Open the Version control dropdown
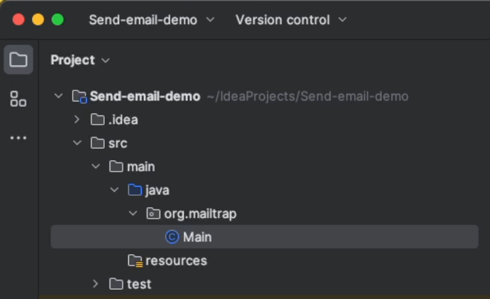The width and height of the screenshot is (490, 299). click(x=291, y=20)
